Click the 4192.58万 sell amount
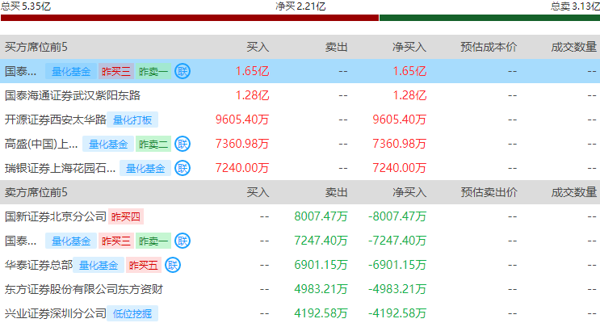This screenshot has height=323, width=600. point(321,313)
